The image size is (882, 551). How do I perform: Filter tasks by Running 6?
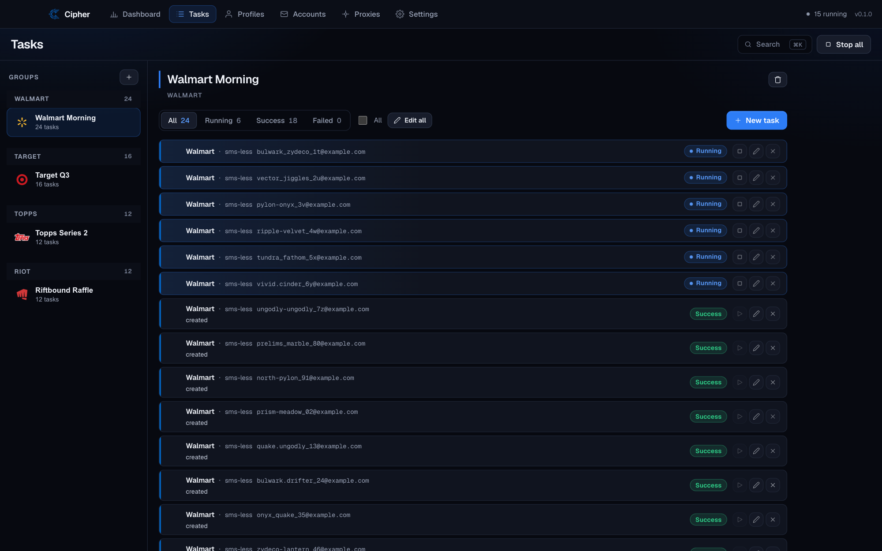tap(223, 120)
